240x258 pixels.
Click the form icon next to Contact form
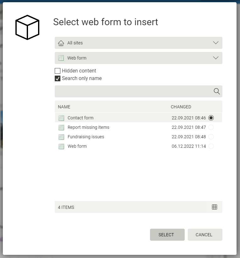(61, 118)
